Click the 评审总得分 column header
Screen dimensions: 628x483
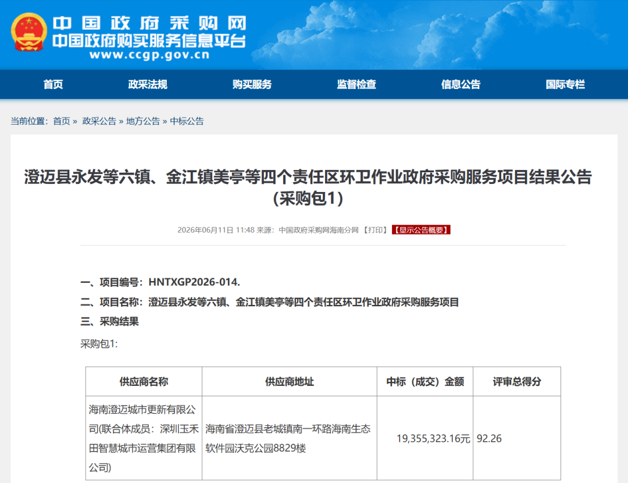[x=517, y=382]
